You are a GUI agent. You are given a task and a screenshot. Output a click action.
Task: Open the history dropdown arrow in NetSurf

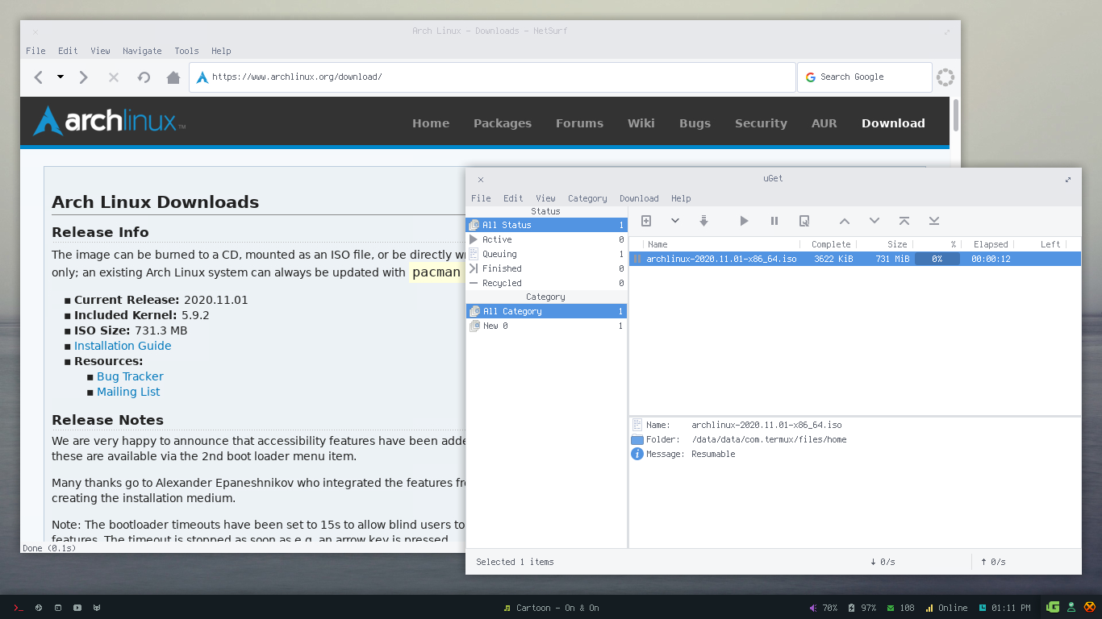pos(60,77)
